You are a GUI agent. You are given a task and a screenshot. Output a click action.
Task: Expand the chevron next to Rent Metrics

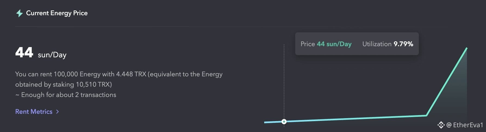pos(57,112)
